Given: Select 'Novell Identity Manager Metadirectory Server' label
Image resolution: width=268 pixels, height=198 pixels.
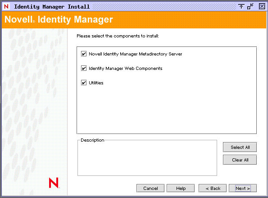Looking at the screenshot, I should [136, 54].
